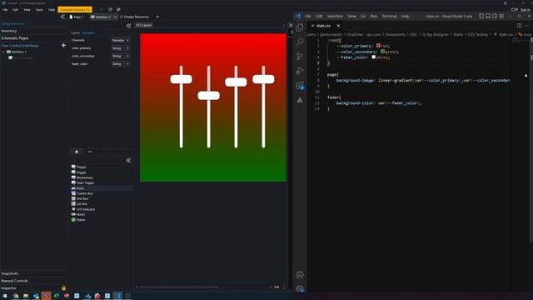Open VS Code Search view
This screenshot has height=300, width=533.
(x=300, y=42)
